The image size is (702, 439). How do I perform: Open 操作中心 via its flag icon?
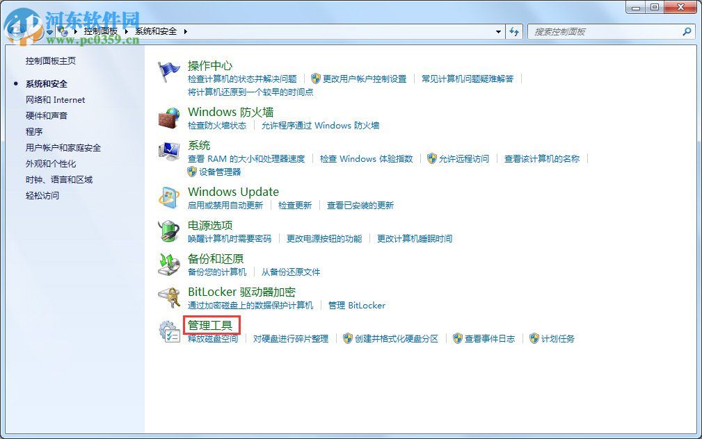pos(169,70)
